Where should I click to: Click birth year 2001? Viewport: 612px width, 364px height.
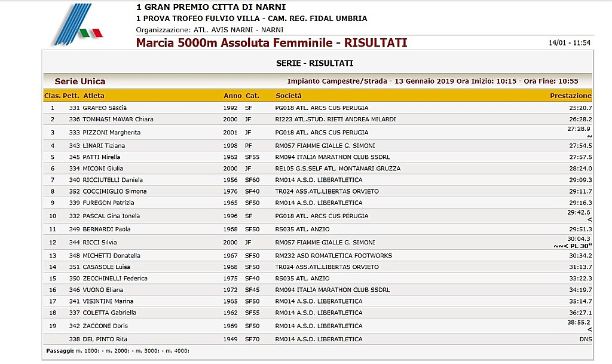[230, 132]
